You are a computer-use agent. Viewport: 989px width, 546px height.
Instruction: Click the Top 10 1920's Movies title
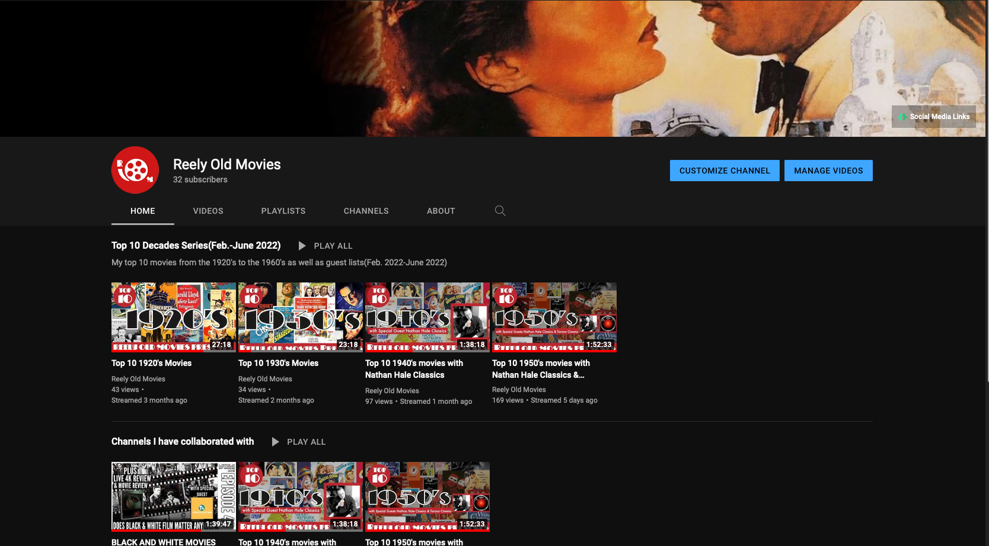[x=152, y=363]
